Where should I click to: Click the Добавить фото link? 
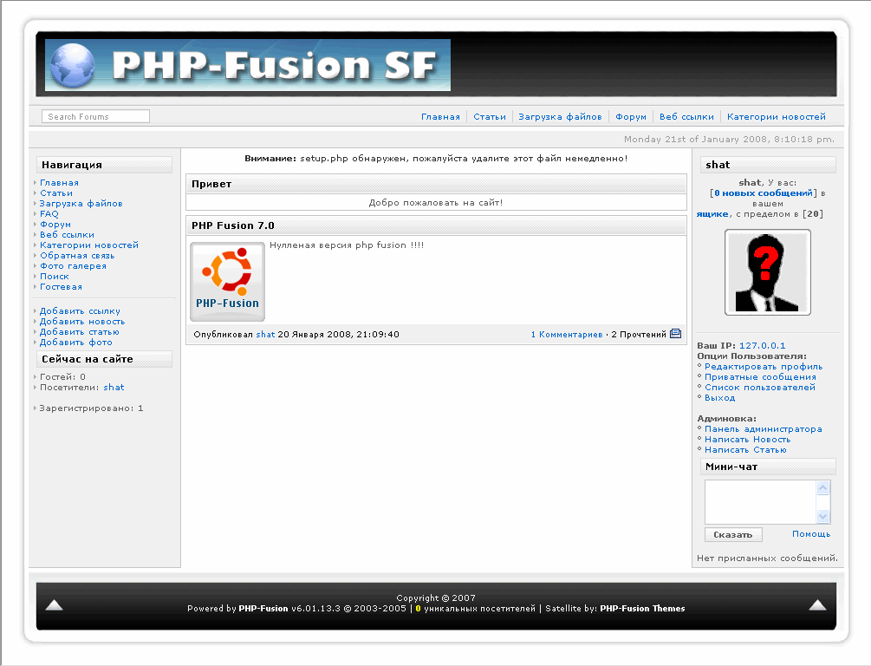click(x=76, y=343)
